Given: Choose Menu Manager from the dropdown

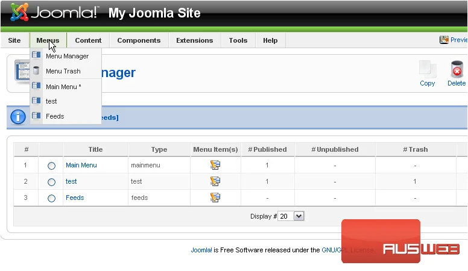Looking at the screenshot, I should [67, 56].
